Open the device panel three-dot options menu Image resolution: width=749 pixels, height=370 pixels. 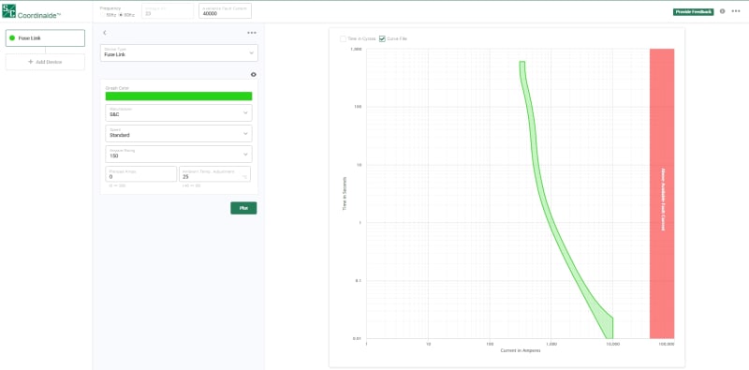(252, 33)
